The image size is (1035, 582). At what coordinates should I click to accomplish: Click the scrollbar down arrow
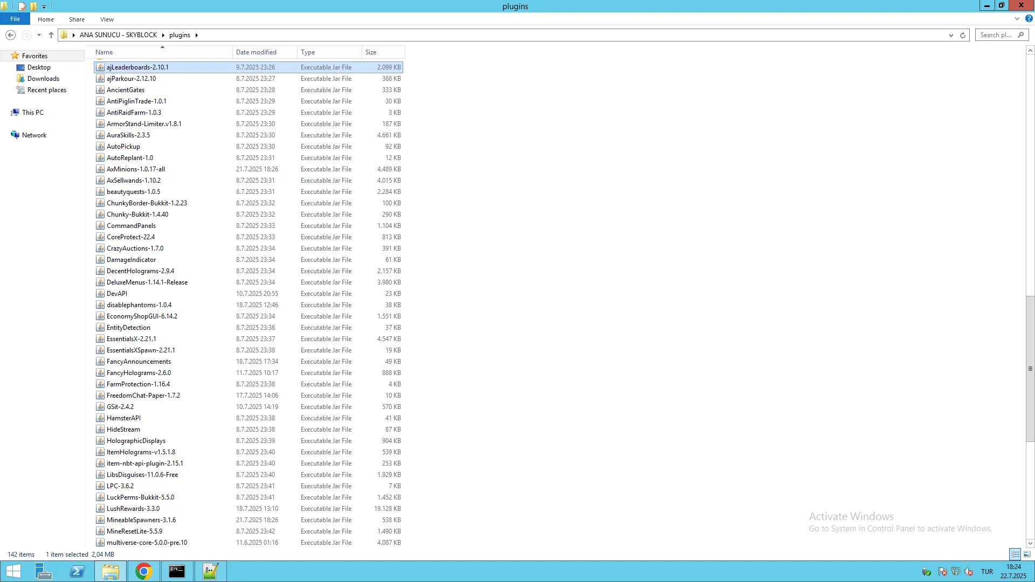coord(1030,543)
